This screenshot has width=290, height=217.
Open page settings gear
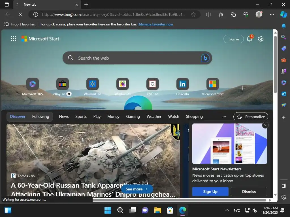pyautogui.click(x=261, y=39)
